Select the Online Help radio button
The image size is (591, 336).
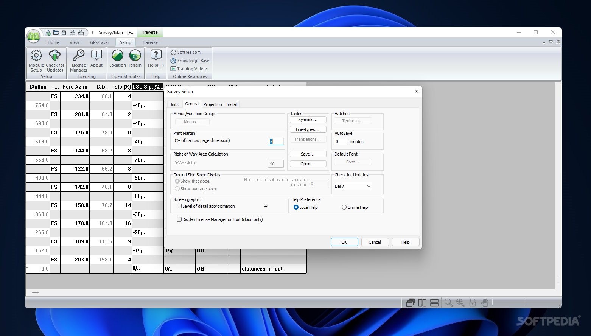tap(344, 207)
